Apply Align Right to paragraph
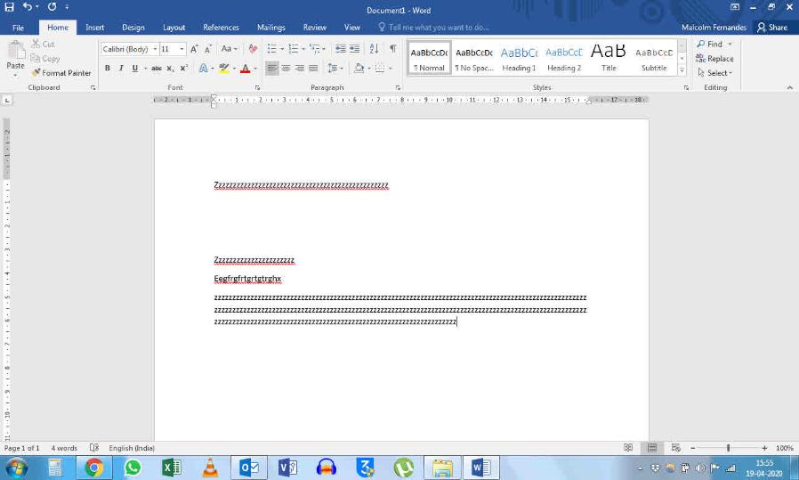Viewport: 799px width, 480px height. (300, 68)
